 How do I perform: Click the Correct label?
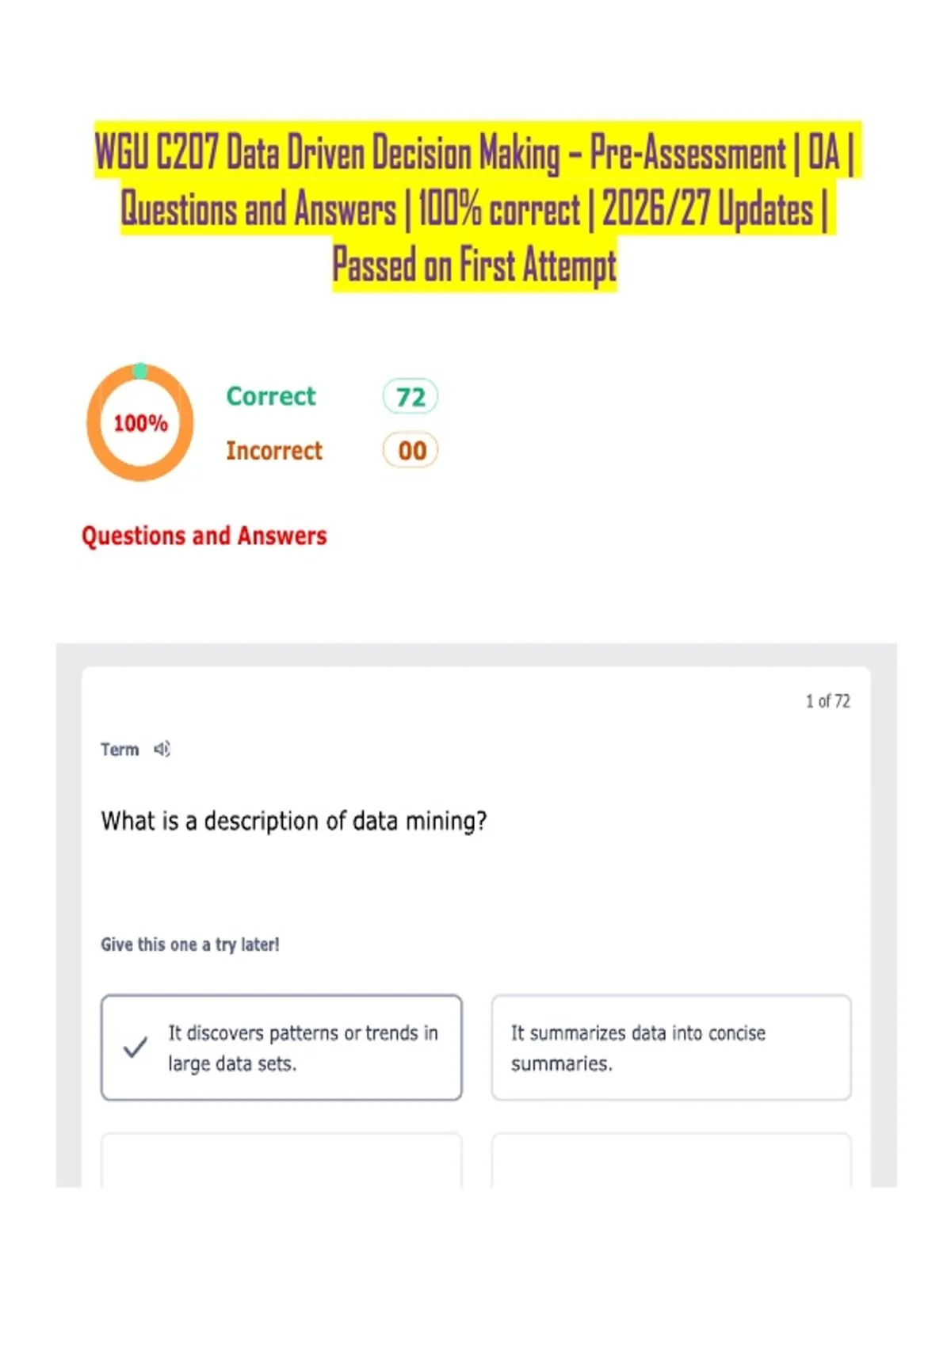pos(271,395)
